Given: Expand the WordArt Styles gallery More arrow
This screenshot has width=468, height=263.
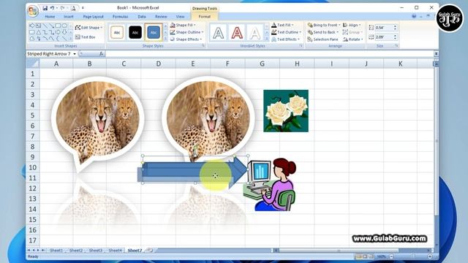Looking at the screenshot, I should [x=267, y=39].
